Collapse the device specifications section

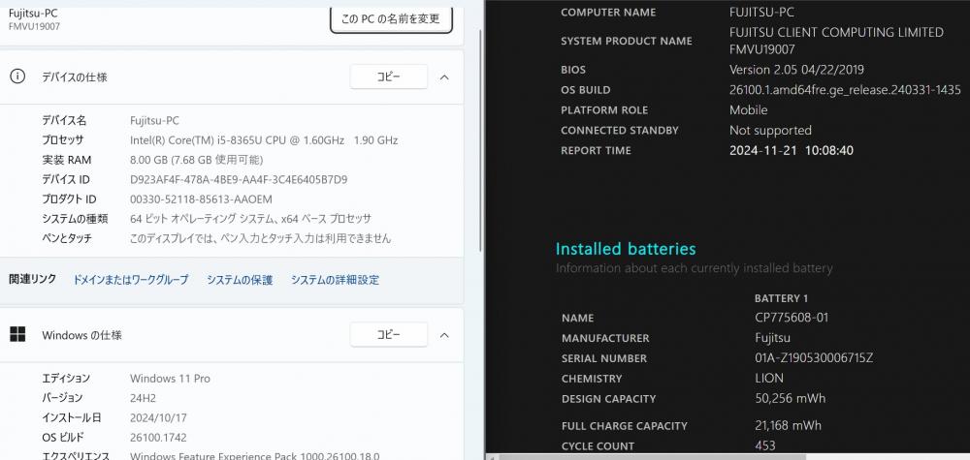point(444,77)
